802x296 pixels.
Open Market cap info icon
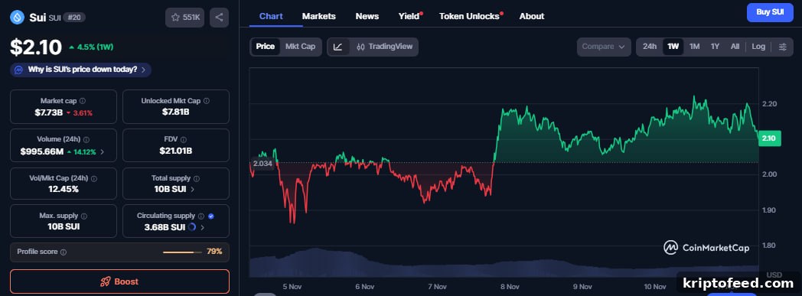click(83, 101)
